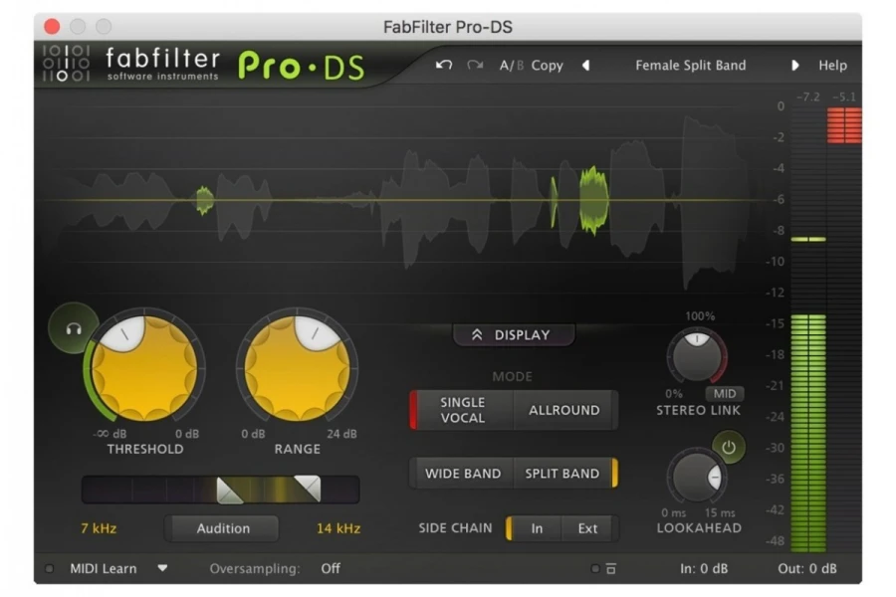This screenshot has height=597, width=896.
Task: Open the Help menu
Action: [832, 65]
